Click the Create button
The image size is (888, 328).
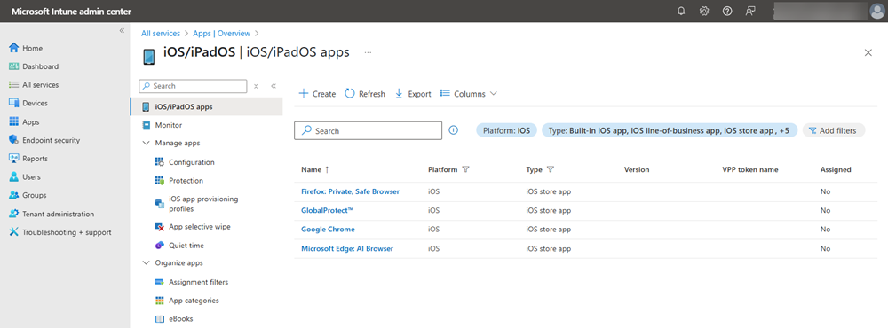pyautogui.click(x=317, y=94)
